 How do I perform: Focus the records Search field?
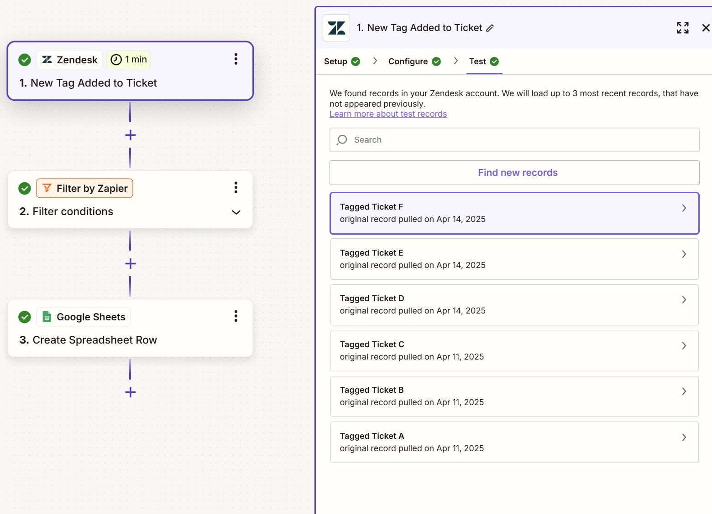pos(514,140)
